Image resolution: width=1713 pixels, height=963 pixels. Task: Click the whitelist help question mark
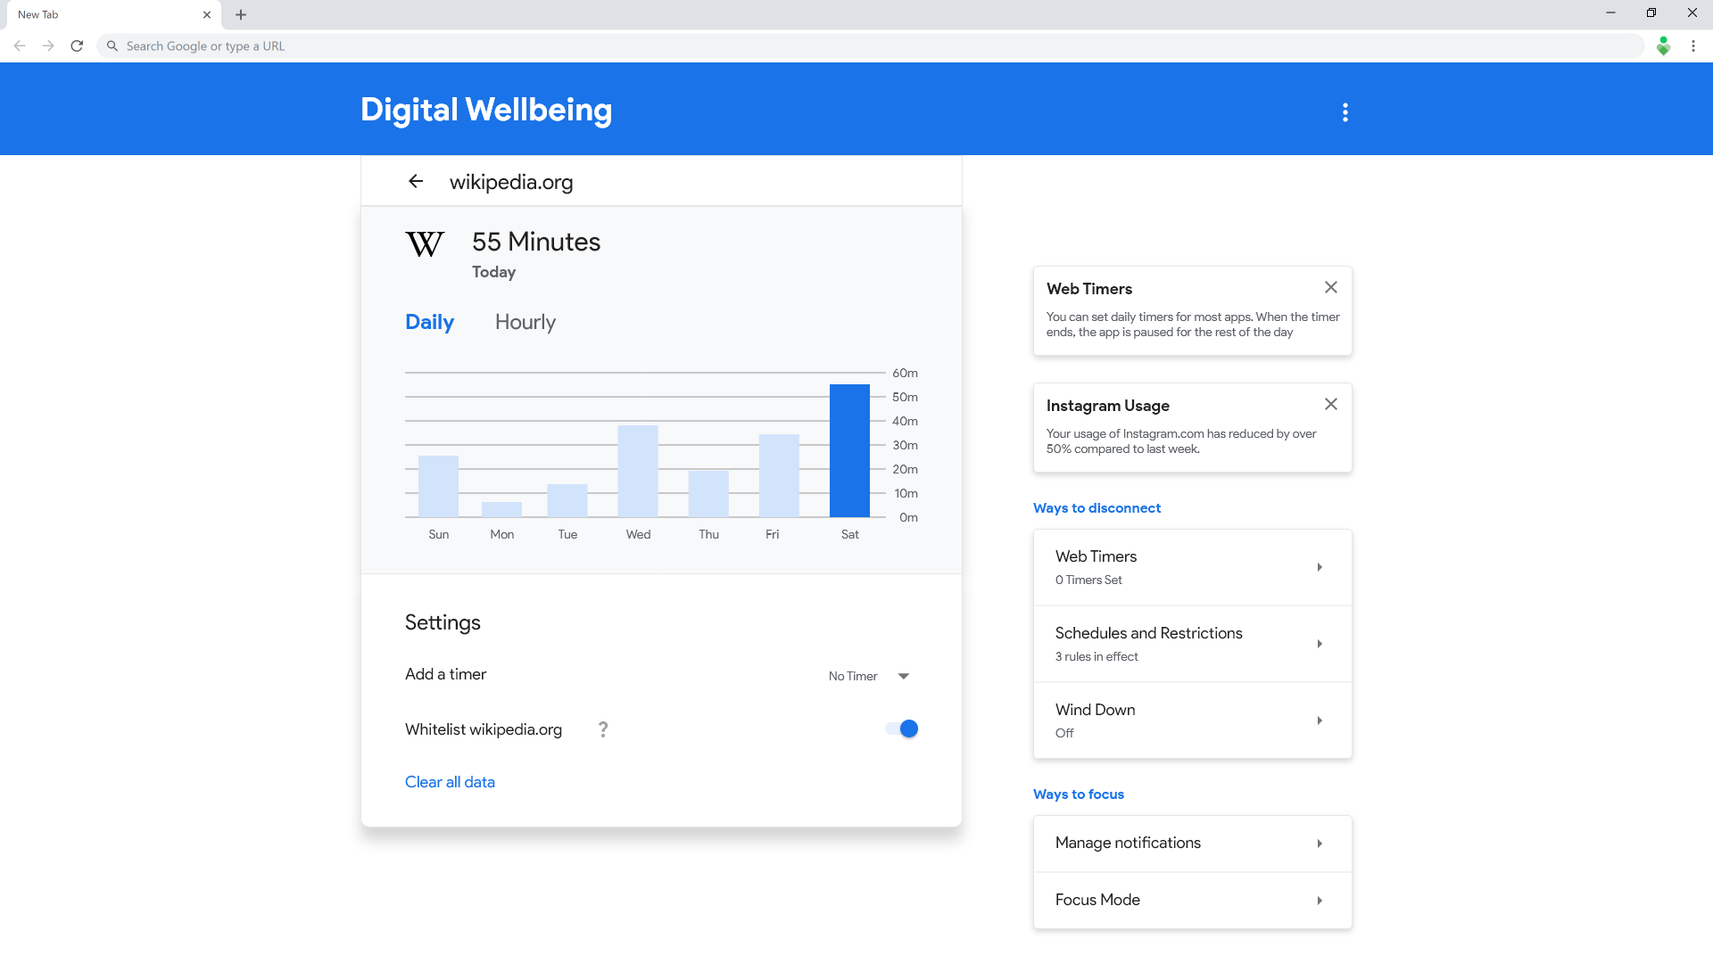point(603,729)
